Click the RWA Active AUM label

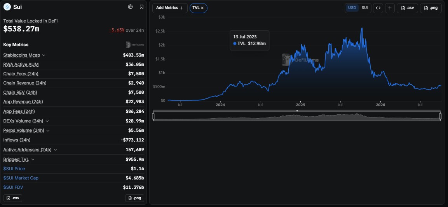[21, 64]
